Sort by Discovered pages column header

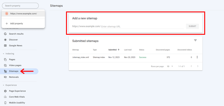[163, 50]
